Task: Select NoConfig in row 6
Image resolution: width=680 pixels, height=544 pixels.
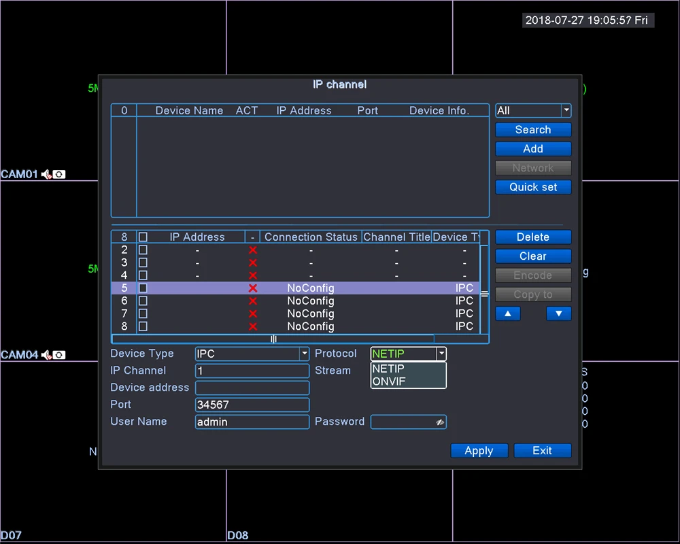Action: [311, 301]
